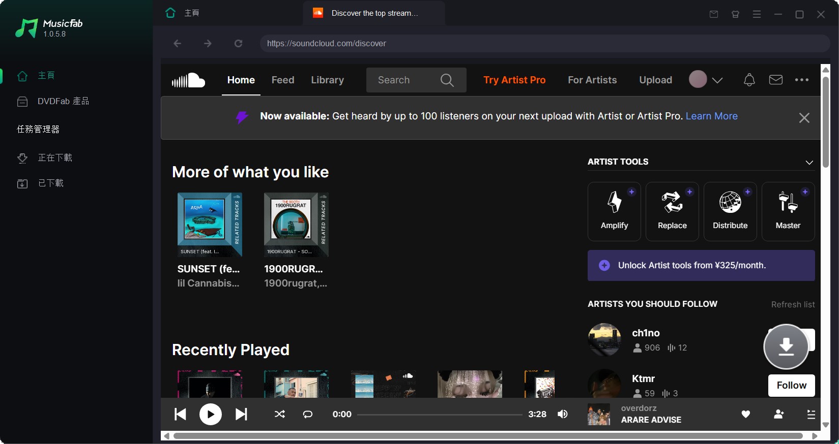Like the ARARE ADVISE track
The height and width of the screenshot is (444, 839).
point(746,414)
